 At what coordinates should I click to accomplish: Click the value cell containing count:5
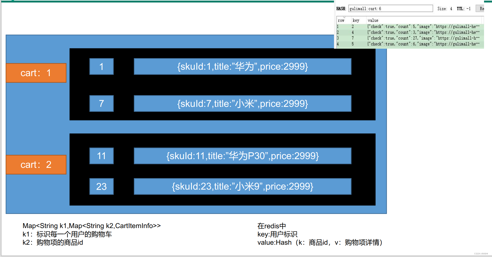(x=423, y=26)
